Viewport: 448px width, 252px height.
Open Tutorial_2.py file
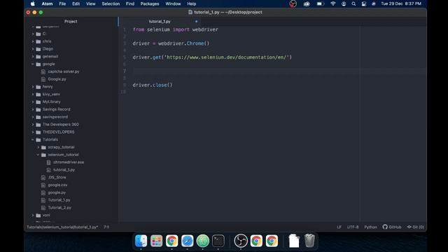pyautogui.click(x=59, y=208)
